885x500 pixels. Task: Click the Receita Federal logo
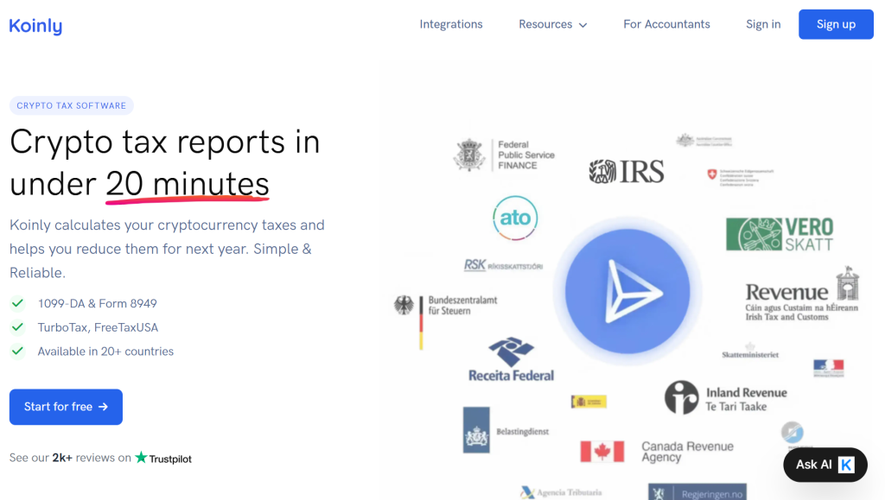pyautogui.click(x=512, y=359)
